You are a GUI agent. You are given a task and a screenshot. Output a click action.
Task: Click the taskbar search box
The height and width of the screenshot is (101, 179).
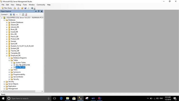[x=29, y=98]
